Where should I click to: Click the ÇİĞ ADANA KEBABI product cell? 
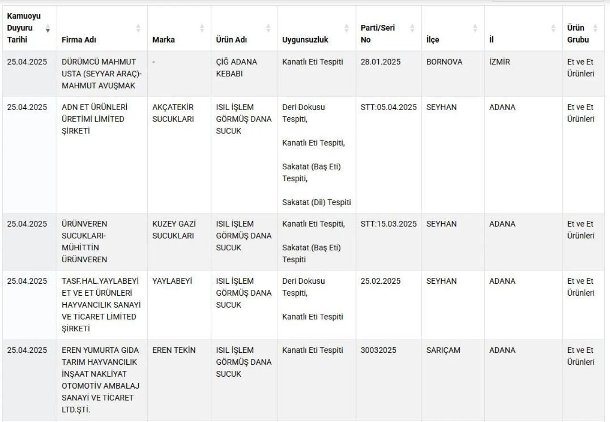pyautogui.click(x=236, y=68)
